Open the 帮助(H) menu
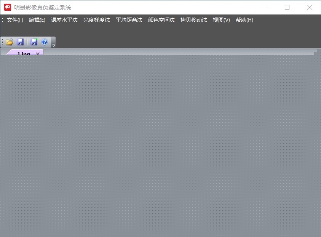The width and height of the screenshot is (321, 237). (x=244, y=20)
